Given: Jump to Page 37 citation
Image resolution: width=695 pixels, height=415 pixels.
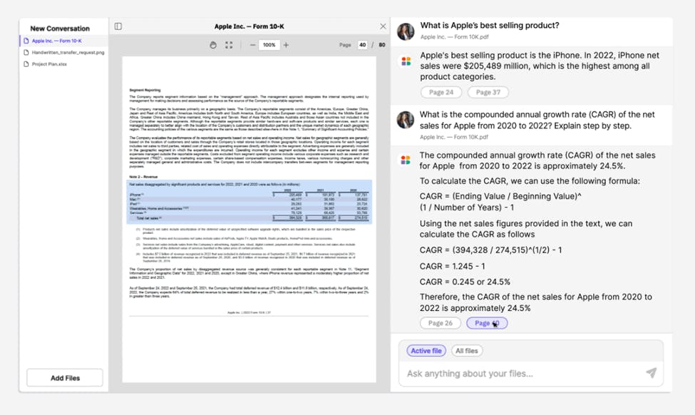Looking at the screenshot, I should click(x=488, y=92).
